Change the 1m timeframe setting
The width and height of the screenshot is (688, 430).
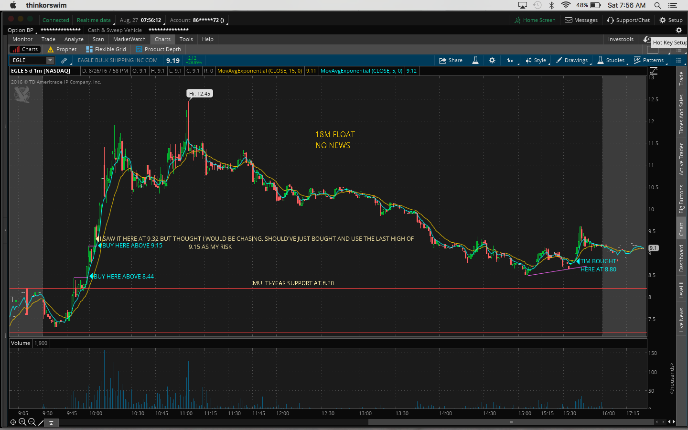point(510,60)
